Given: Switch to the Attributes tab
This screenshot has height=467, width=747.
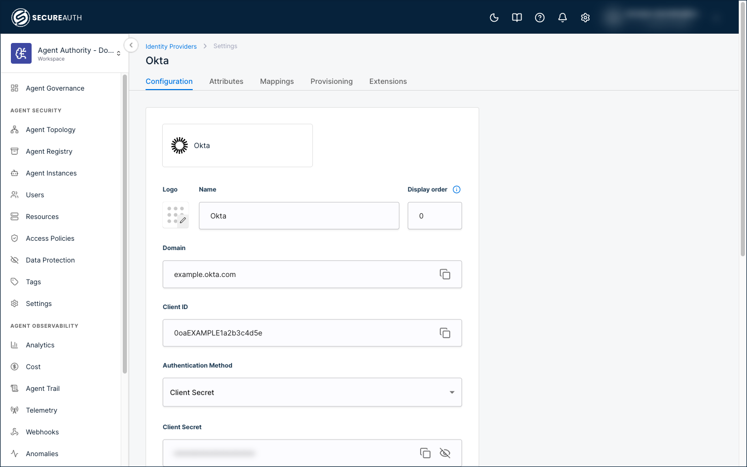Looking at the screenshot, I should click(x=226, y=81).
